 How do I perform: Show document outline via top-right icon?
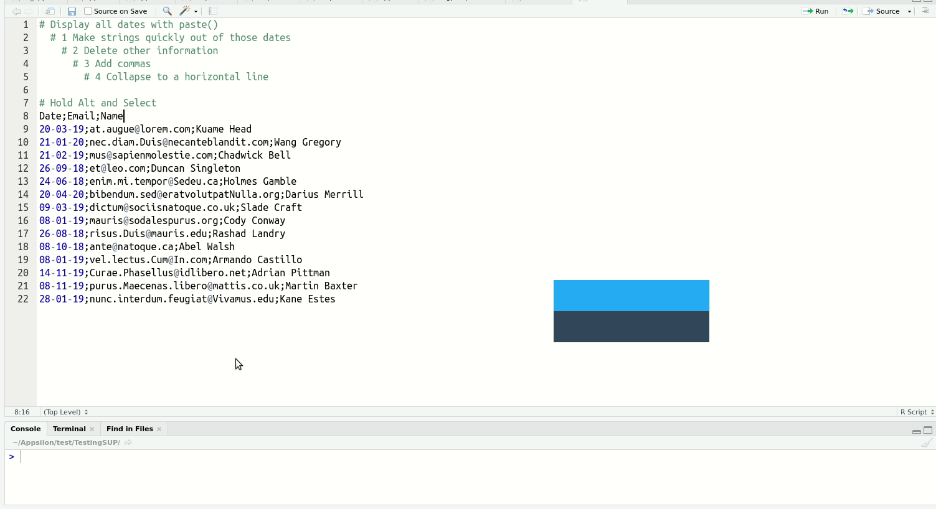[925, 11]
